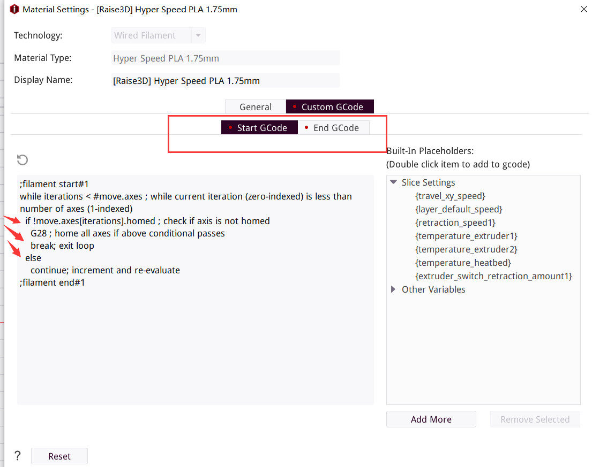Viewport: 592px width, 467px height.
Task: Click the Other Variables group label
Action: tap(433, 289)
